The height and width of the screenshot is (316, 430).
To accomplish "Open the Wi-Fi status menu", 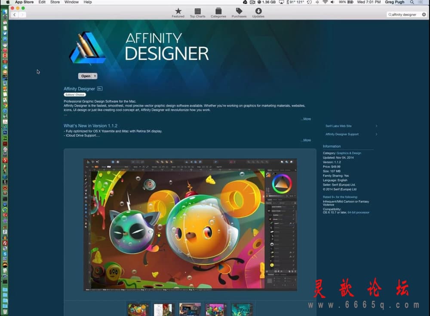I will (325, 2).
